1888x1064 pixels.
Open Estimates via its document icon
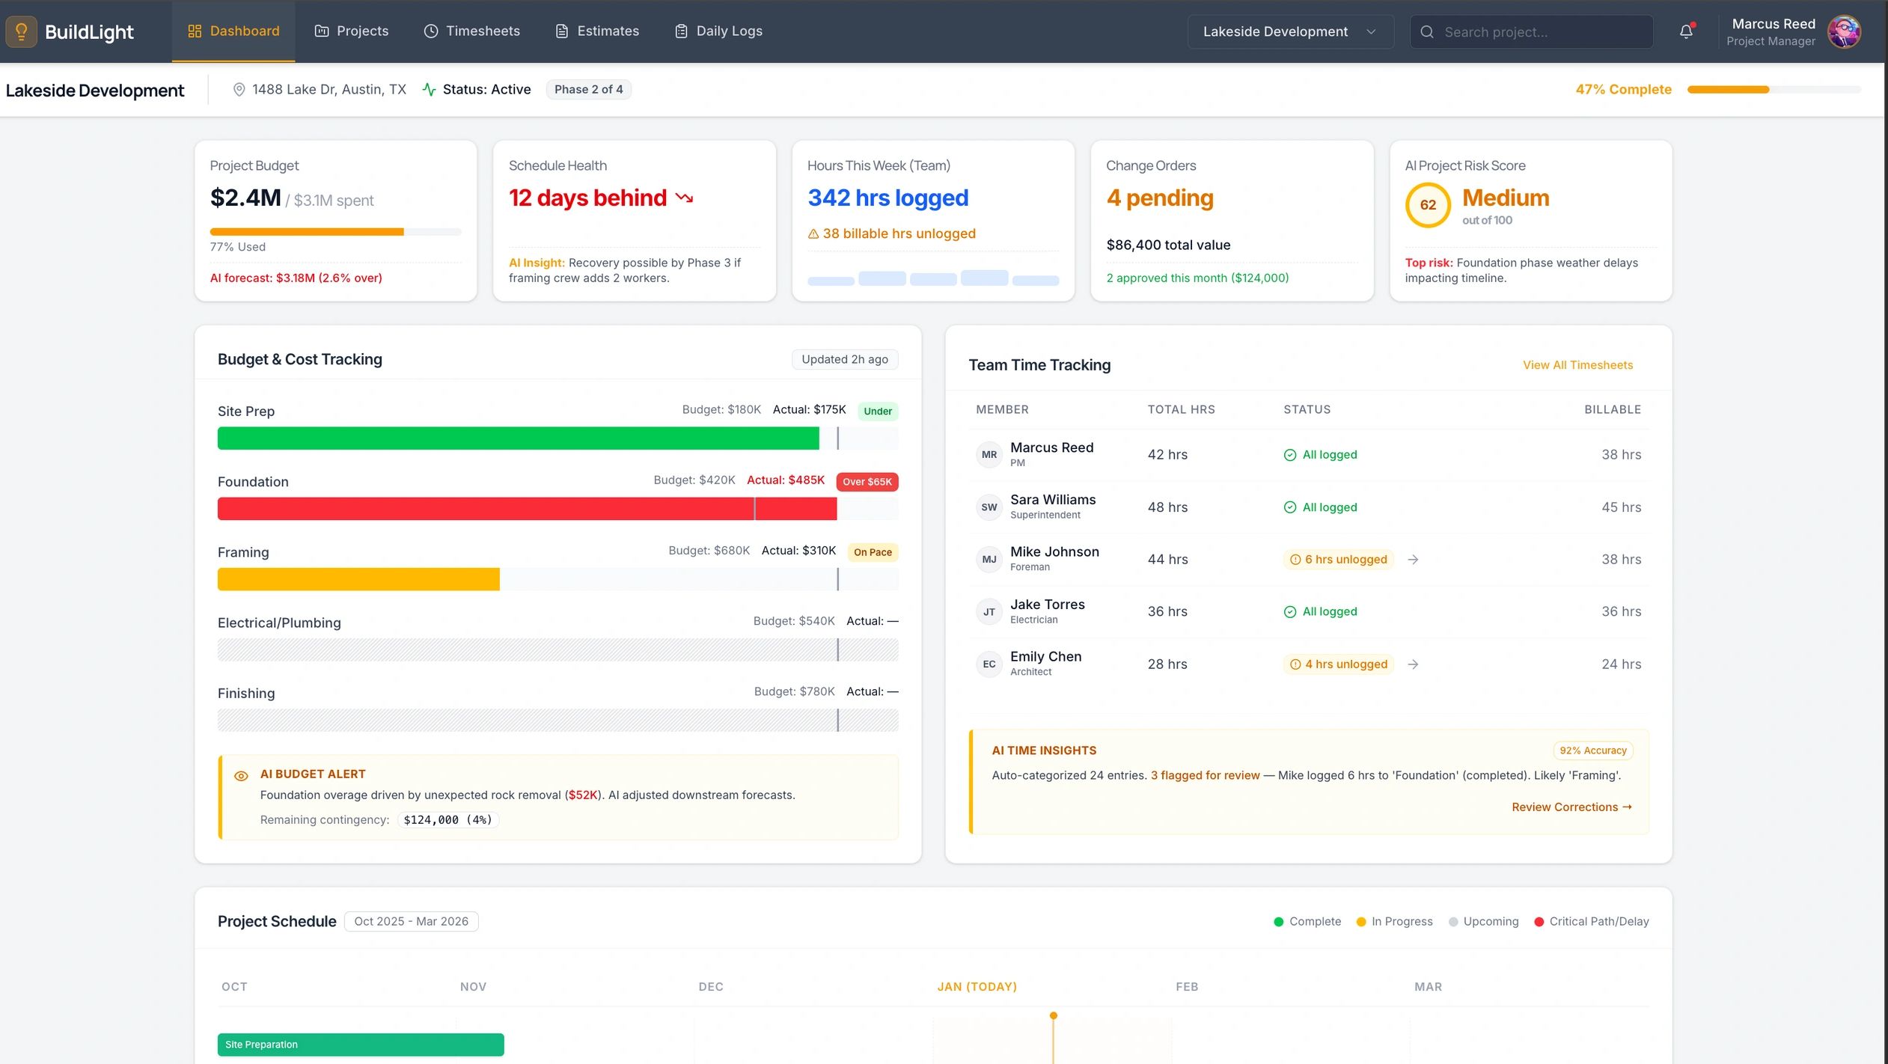(561, 31)
